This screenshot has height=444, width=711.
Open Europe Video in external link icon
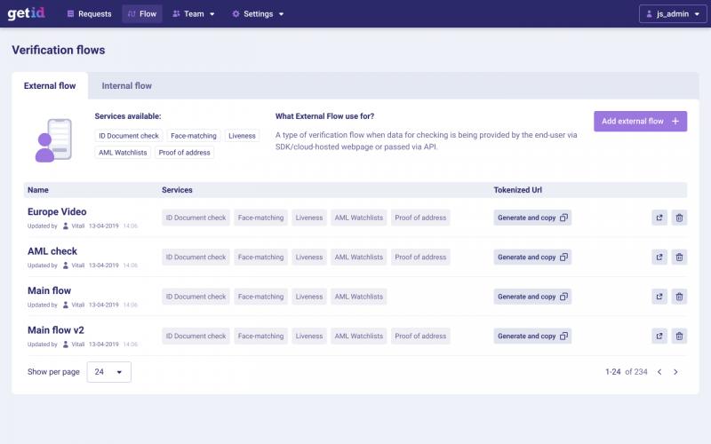659,218
